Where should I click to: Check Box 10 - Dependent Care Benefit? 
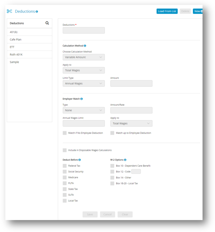(x=112, y=166)
